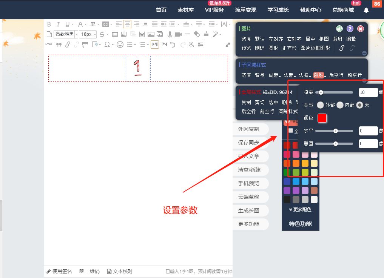This screenshot has width=384, height=278.
Task: Select the 外部 shadow type radio
Action: (x=320, y=105)
